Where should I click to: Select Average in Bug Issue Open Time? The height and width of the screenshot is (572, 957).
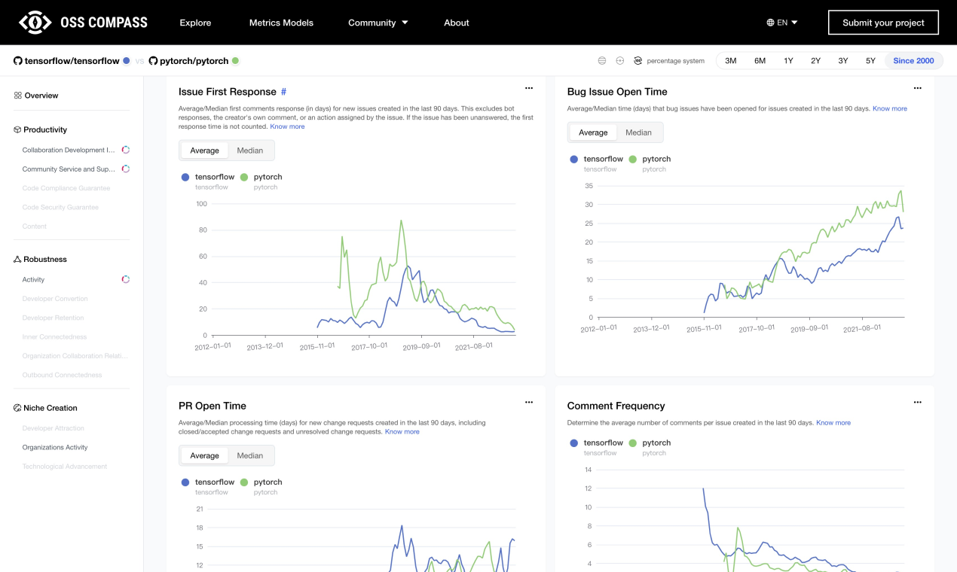coord(593,132)
